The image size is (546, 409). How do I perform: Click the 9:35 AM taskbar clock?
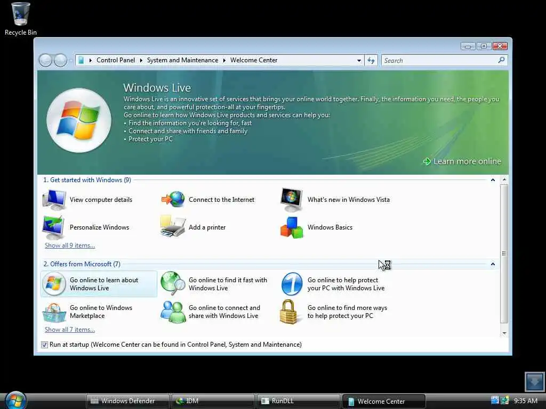[525, 401]
